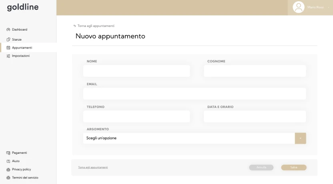
Task: Focus the Telefono input field
Action: click(x=136, y=116)
